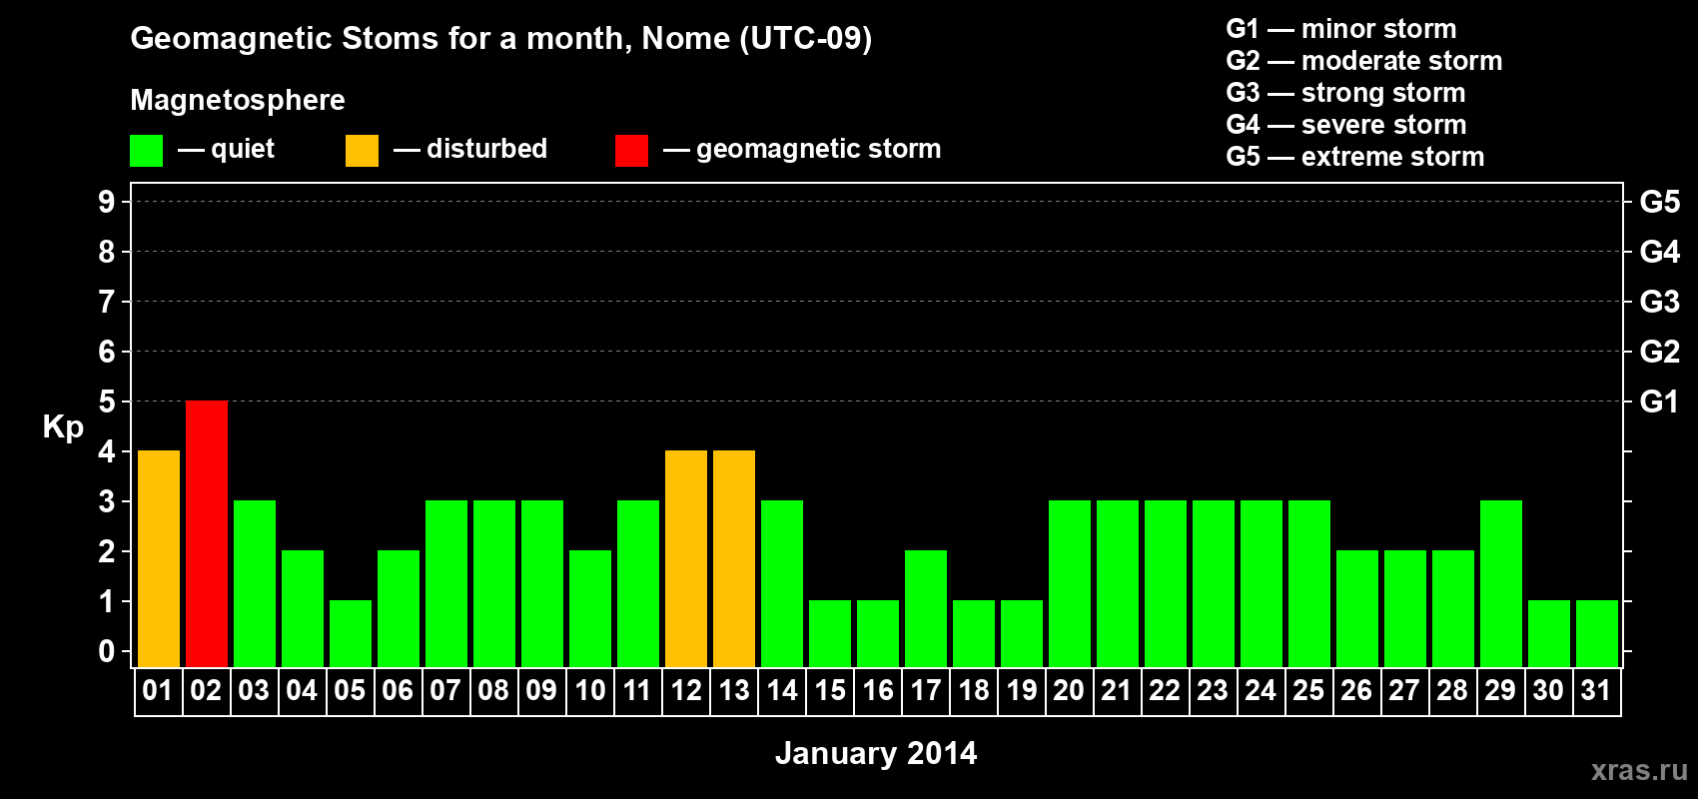The image size is (1698, 799).
Task: Click the green bar for day 29
Action: (1501, 584)
